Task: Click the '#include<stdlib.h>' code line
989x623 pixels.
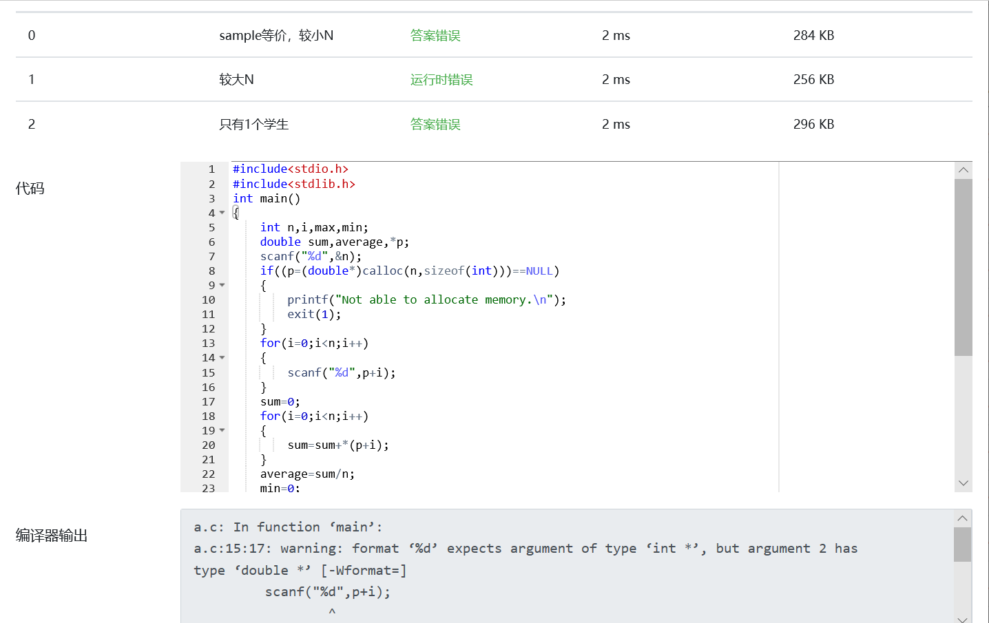Action: coord(294,184)
